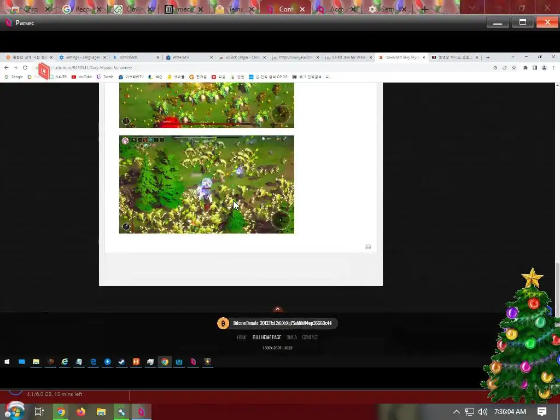
Task: Click top game screenshot with red bar
Action: [206, 105]
